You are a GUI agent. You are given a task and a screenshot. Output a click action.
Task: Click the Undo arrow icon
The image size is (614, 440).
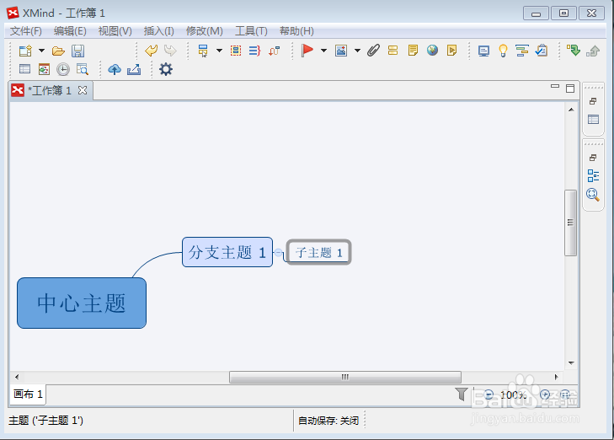[151, 50]
